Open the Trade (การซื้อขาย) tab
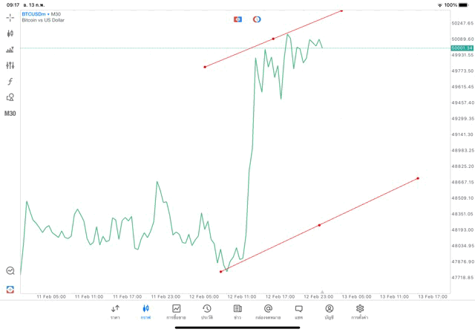The height and width of the screenshot is (332, 475). click(x=176, y=311)
